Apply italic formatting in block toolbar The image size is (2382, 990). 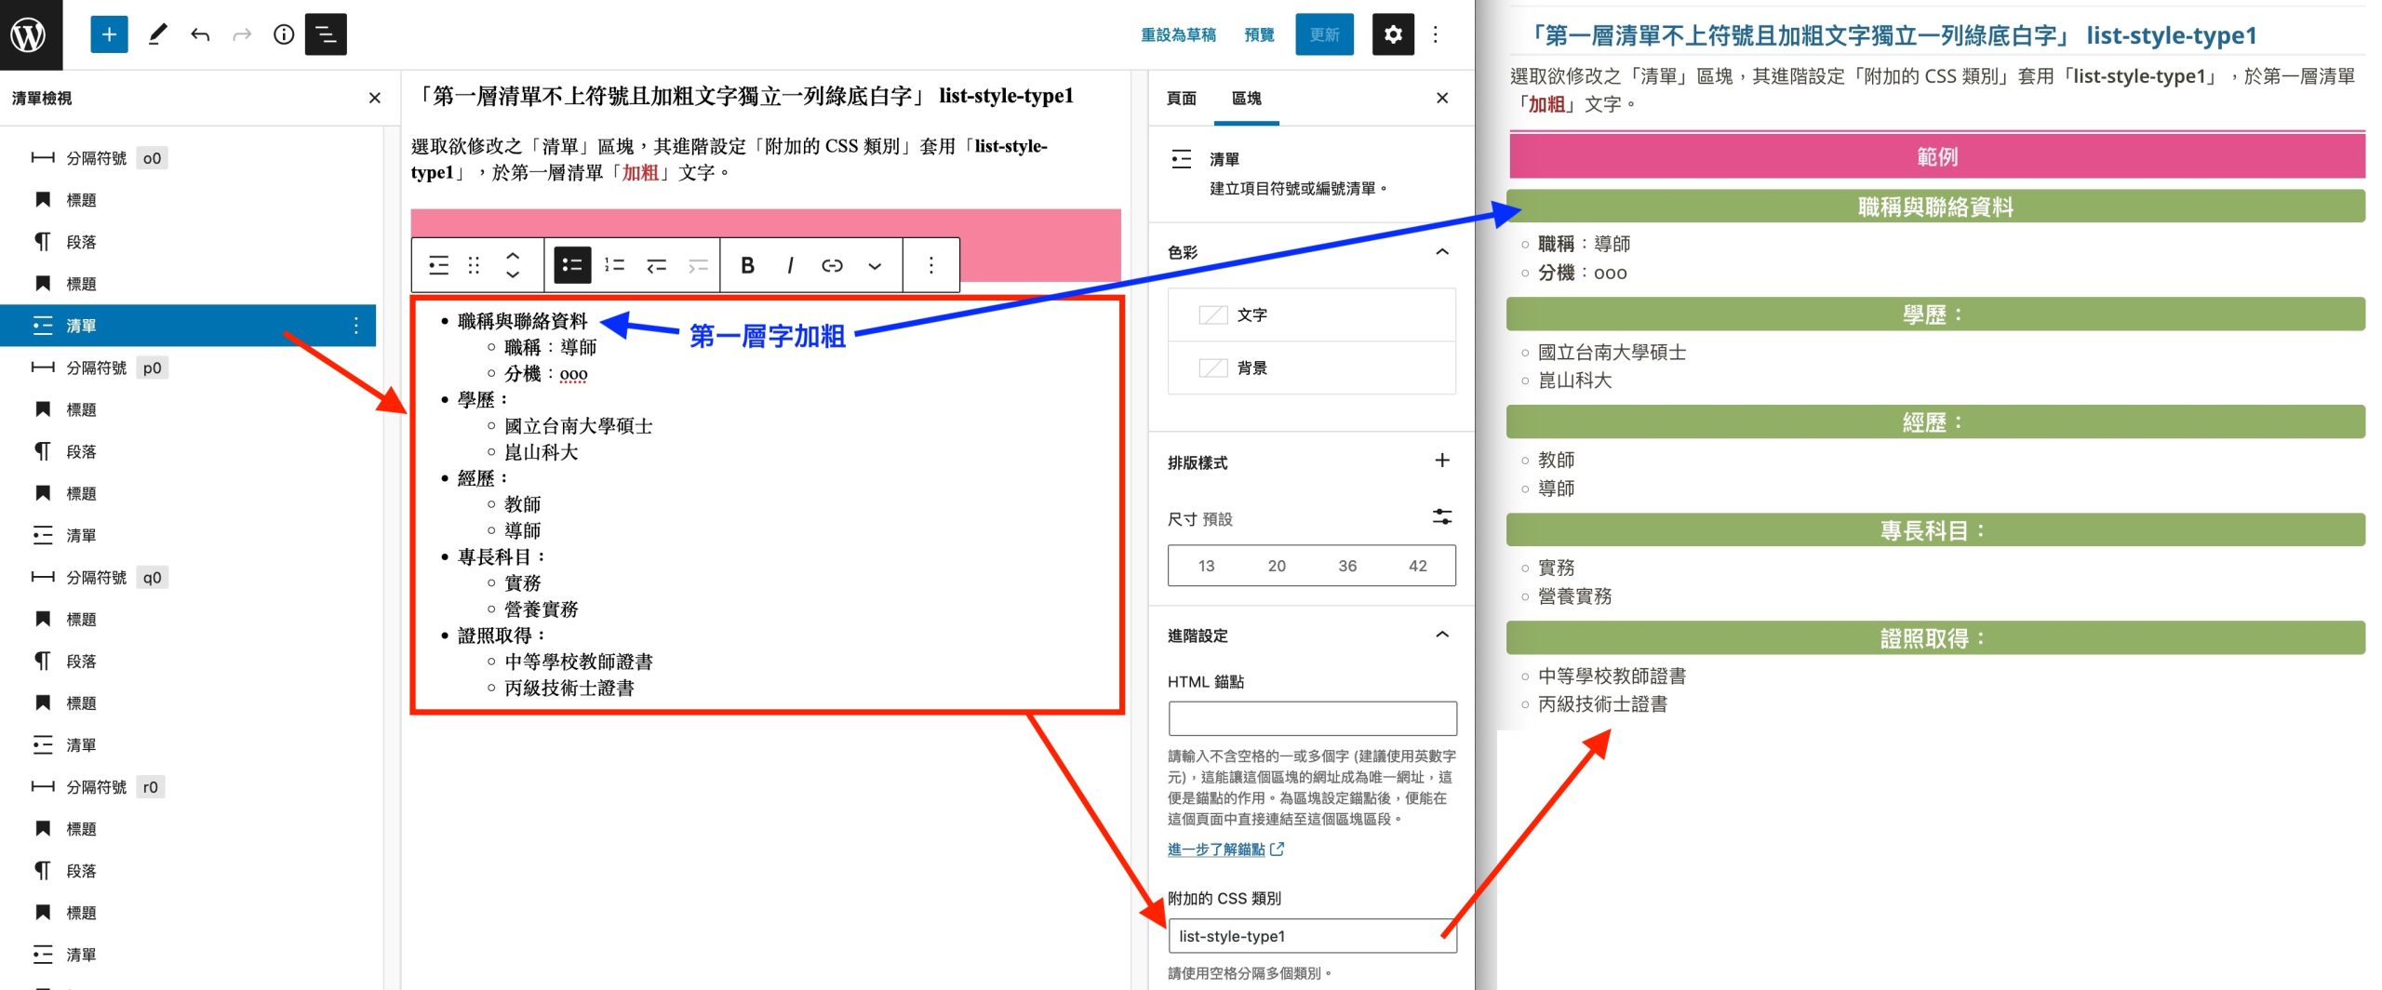point(790,266)
